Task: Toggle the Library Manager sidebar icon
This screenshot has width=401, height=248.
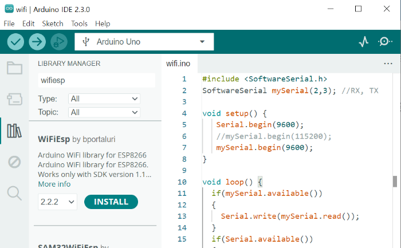Action: (x=14, y=131)
